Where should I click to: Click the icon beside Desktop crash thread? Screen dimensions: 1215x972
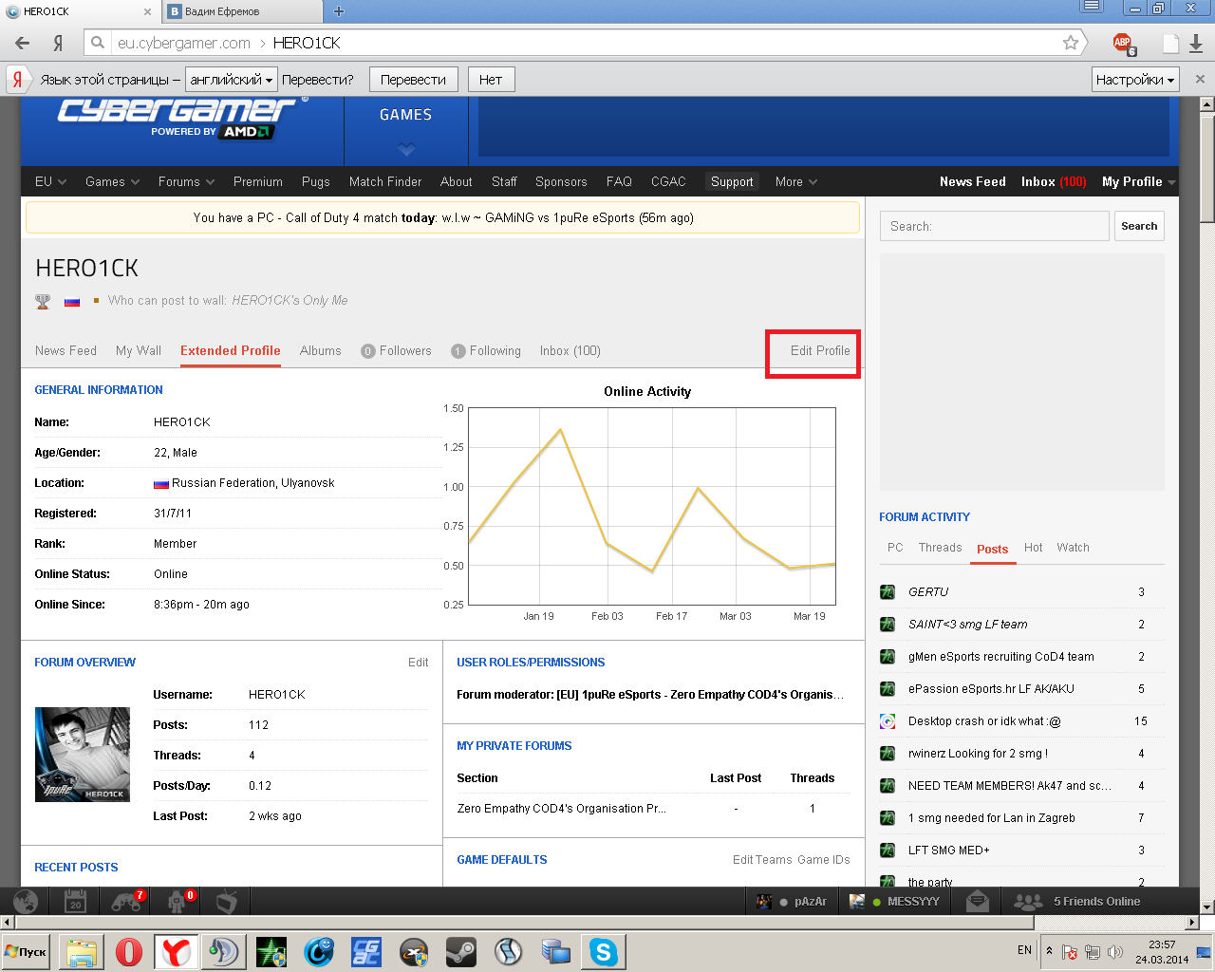(x=888, y=721)
